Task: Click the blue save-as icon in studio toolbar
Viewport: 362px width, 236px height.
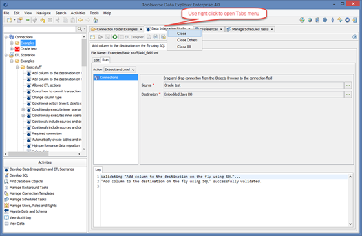Action: (x=156, y=37)
